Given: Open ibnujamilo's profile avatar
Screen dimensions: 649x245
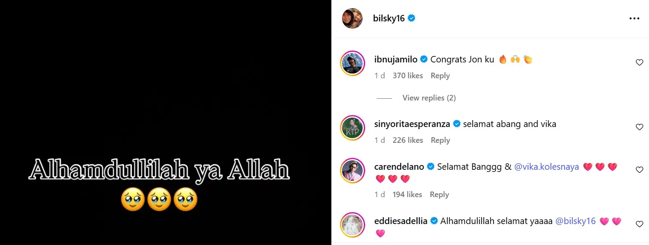Looking at the screenshot, I should pos(352,63).
